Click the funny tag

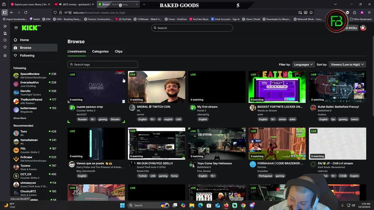[174, 176]
